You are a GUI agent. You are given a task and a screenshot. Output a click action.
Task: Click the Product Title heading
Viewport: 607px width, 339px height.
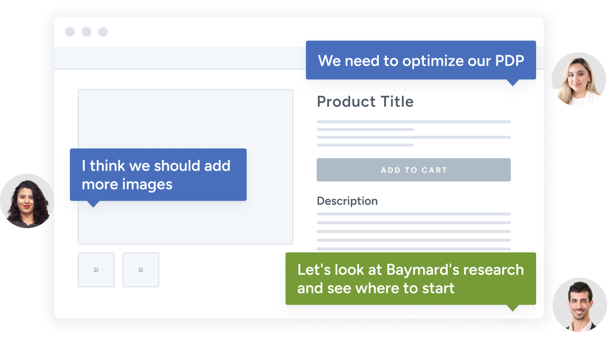click(x=365, y=102)
